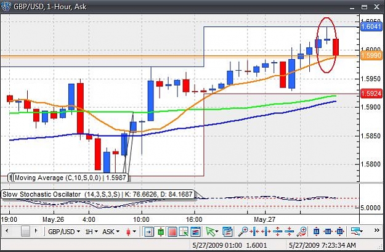
Task: Click the fit-horizontal blue box icon
Action: tap(328, 232)
